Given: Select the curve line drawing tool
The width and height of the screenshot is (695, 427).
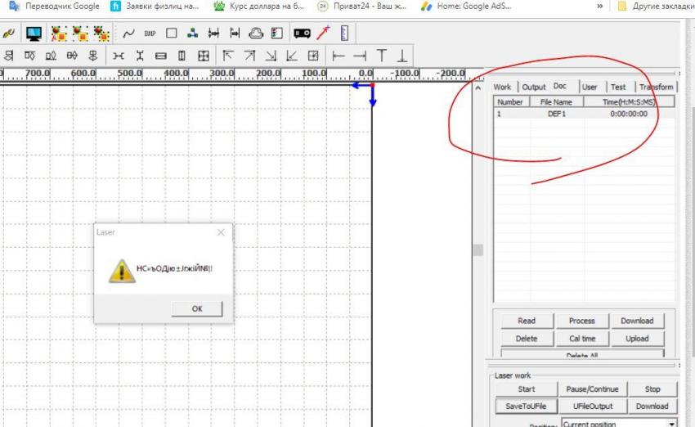Looking at the screenshot, I should coord(128,34).
